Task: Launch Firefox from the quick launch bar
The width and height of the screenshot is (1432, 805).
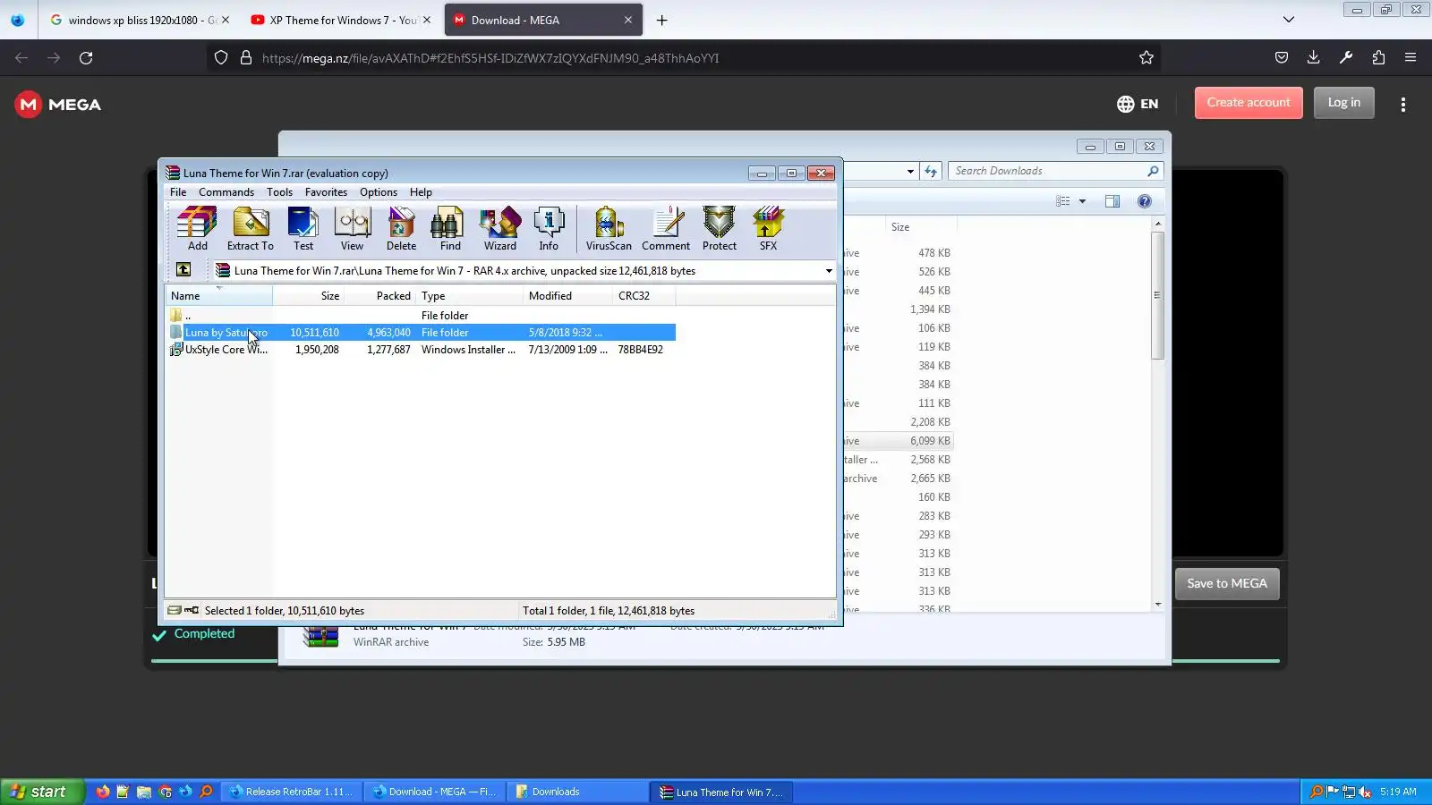Action: pos(103,792)
